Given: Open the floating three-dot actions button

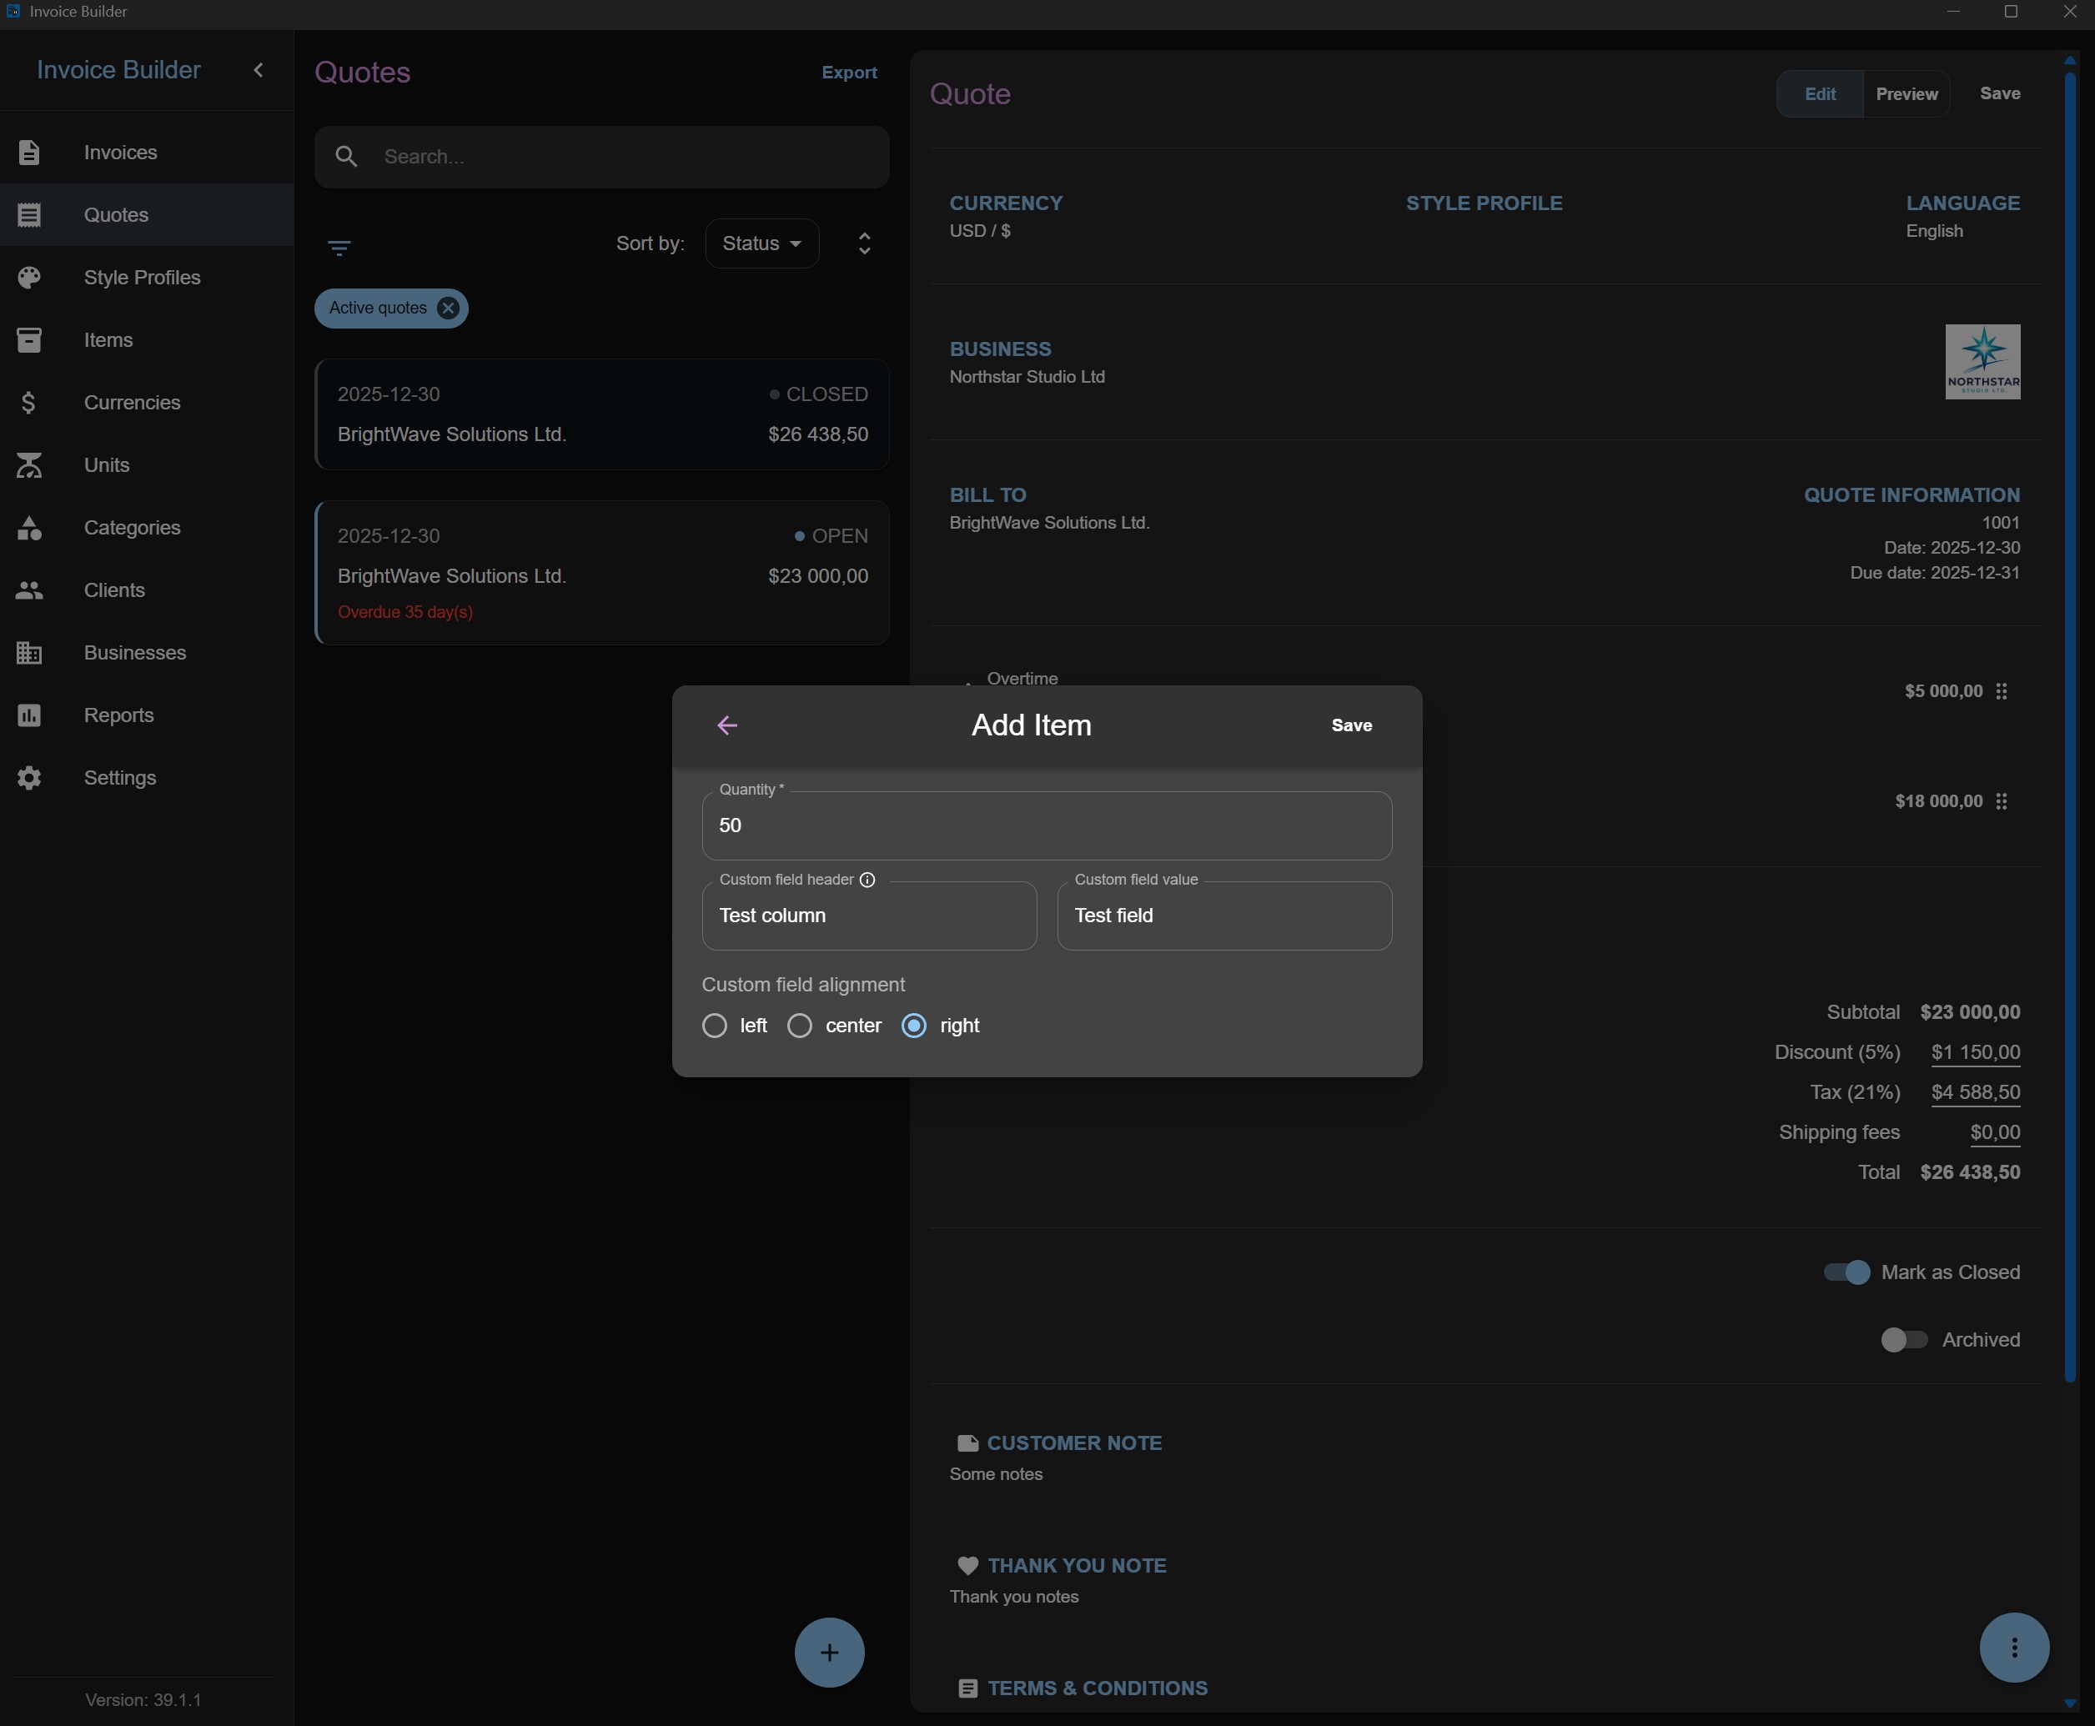Looking at the screenshot, I should (x=2014, y=1648).
